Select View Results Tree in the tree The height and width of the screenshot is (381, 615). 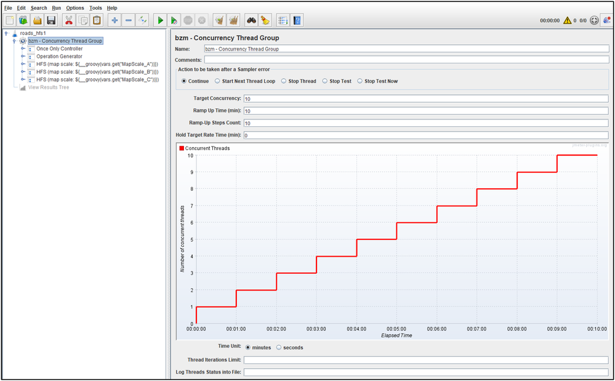(48, 87)
